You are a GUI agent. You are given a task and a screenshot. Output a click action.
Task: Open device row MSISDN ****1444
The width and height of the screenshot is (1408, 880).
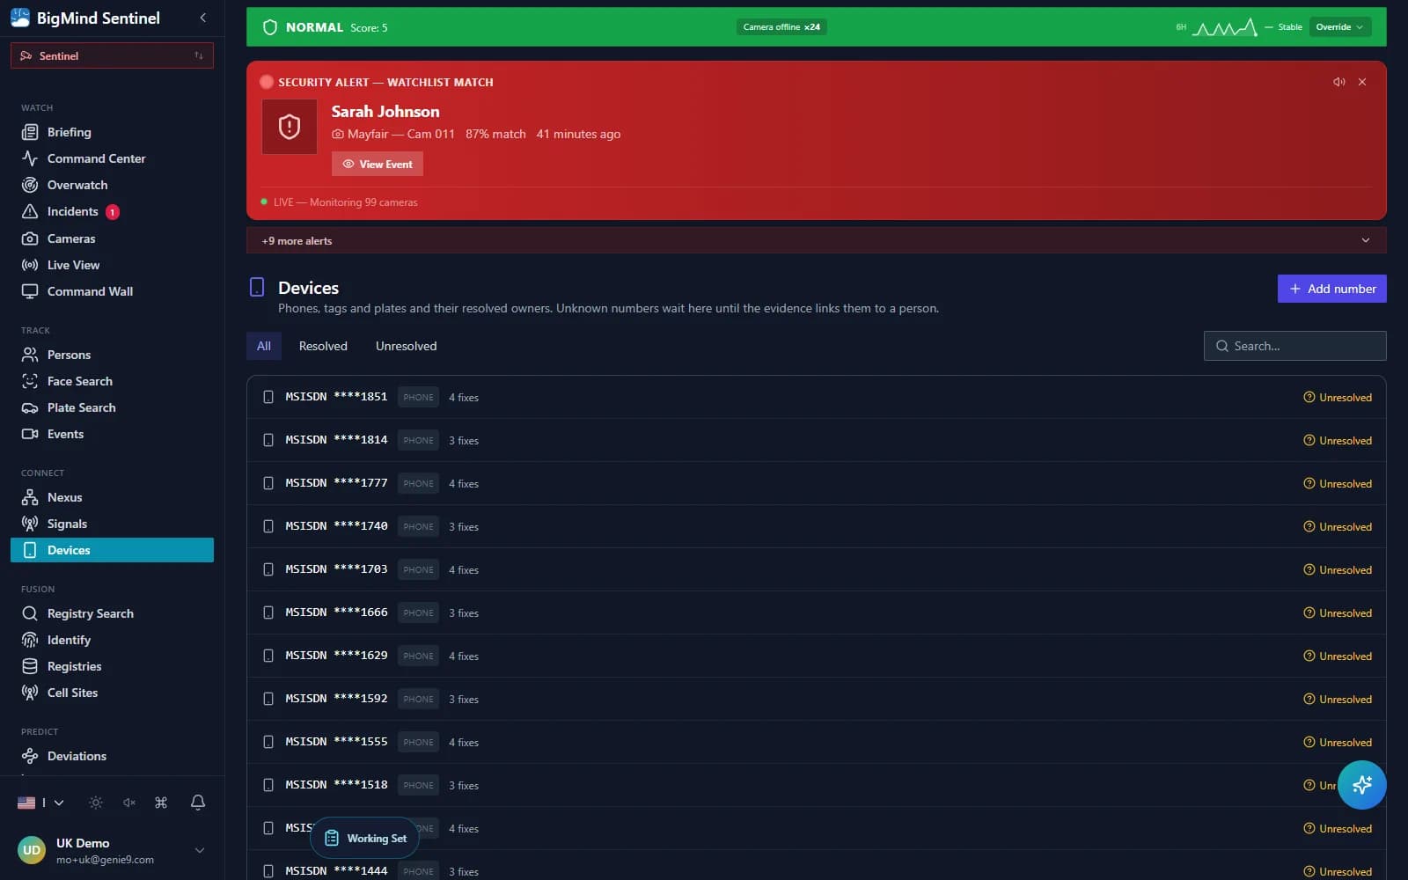point(816,867)
